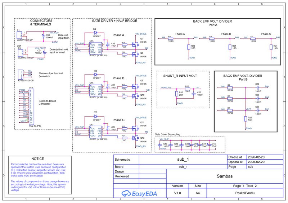Image resolution: width=288 pixels, height=203 pixels.
Task: Click the C13 100nF decoupling capacitor
Action: click(159, 145)
